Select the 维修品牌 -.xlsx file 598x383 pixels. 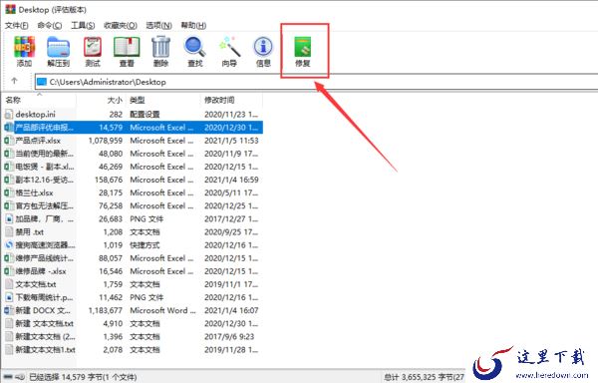(133, 271)
